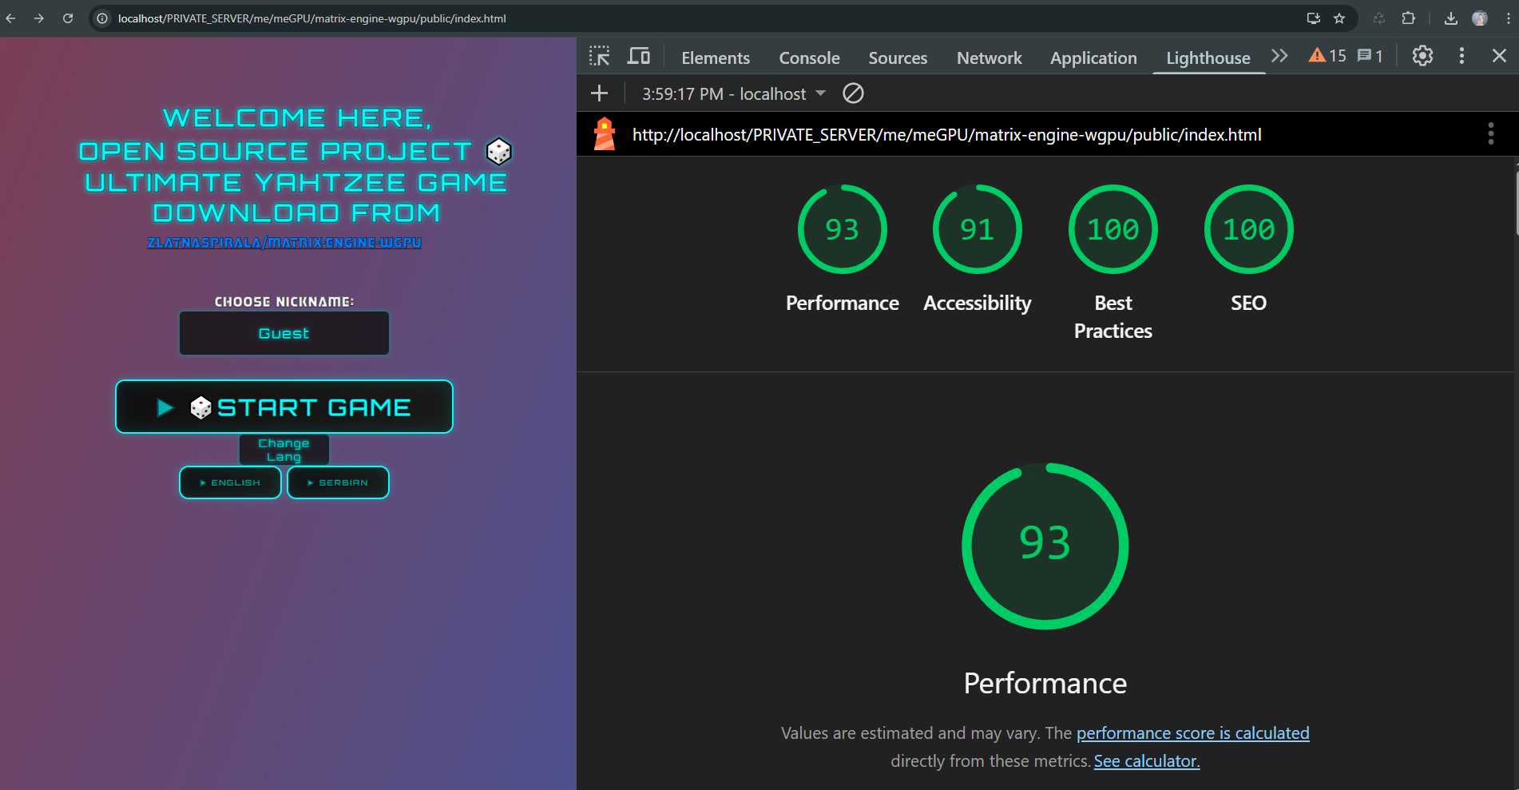Switch to the Console tab
Image resolution: width=1519 pixels, height=790 pixels.
809,58
